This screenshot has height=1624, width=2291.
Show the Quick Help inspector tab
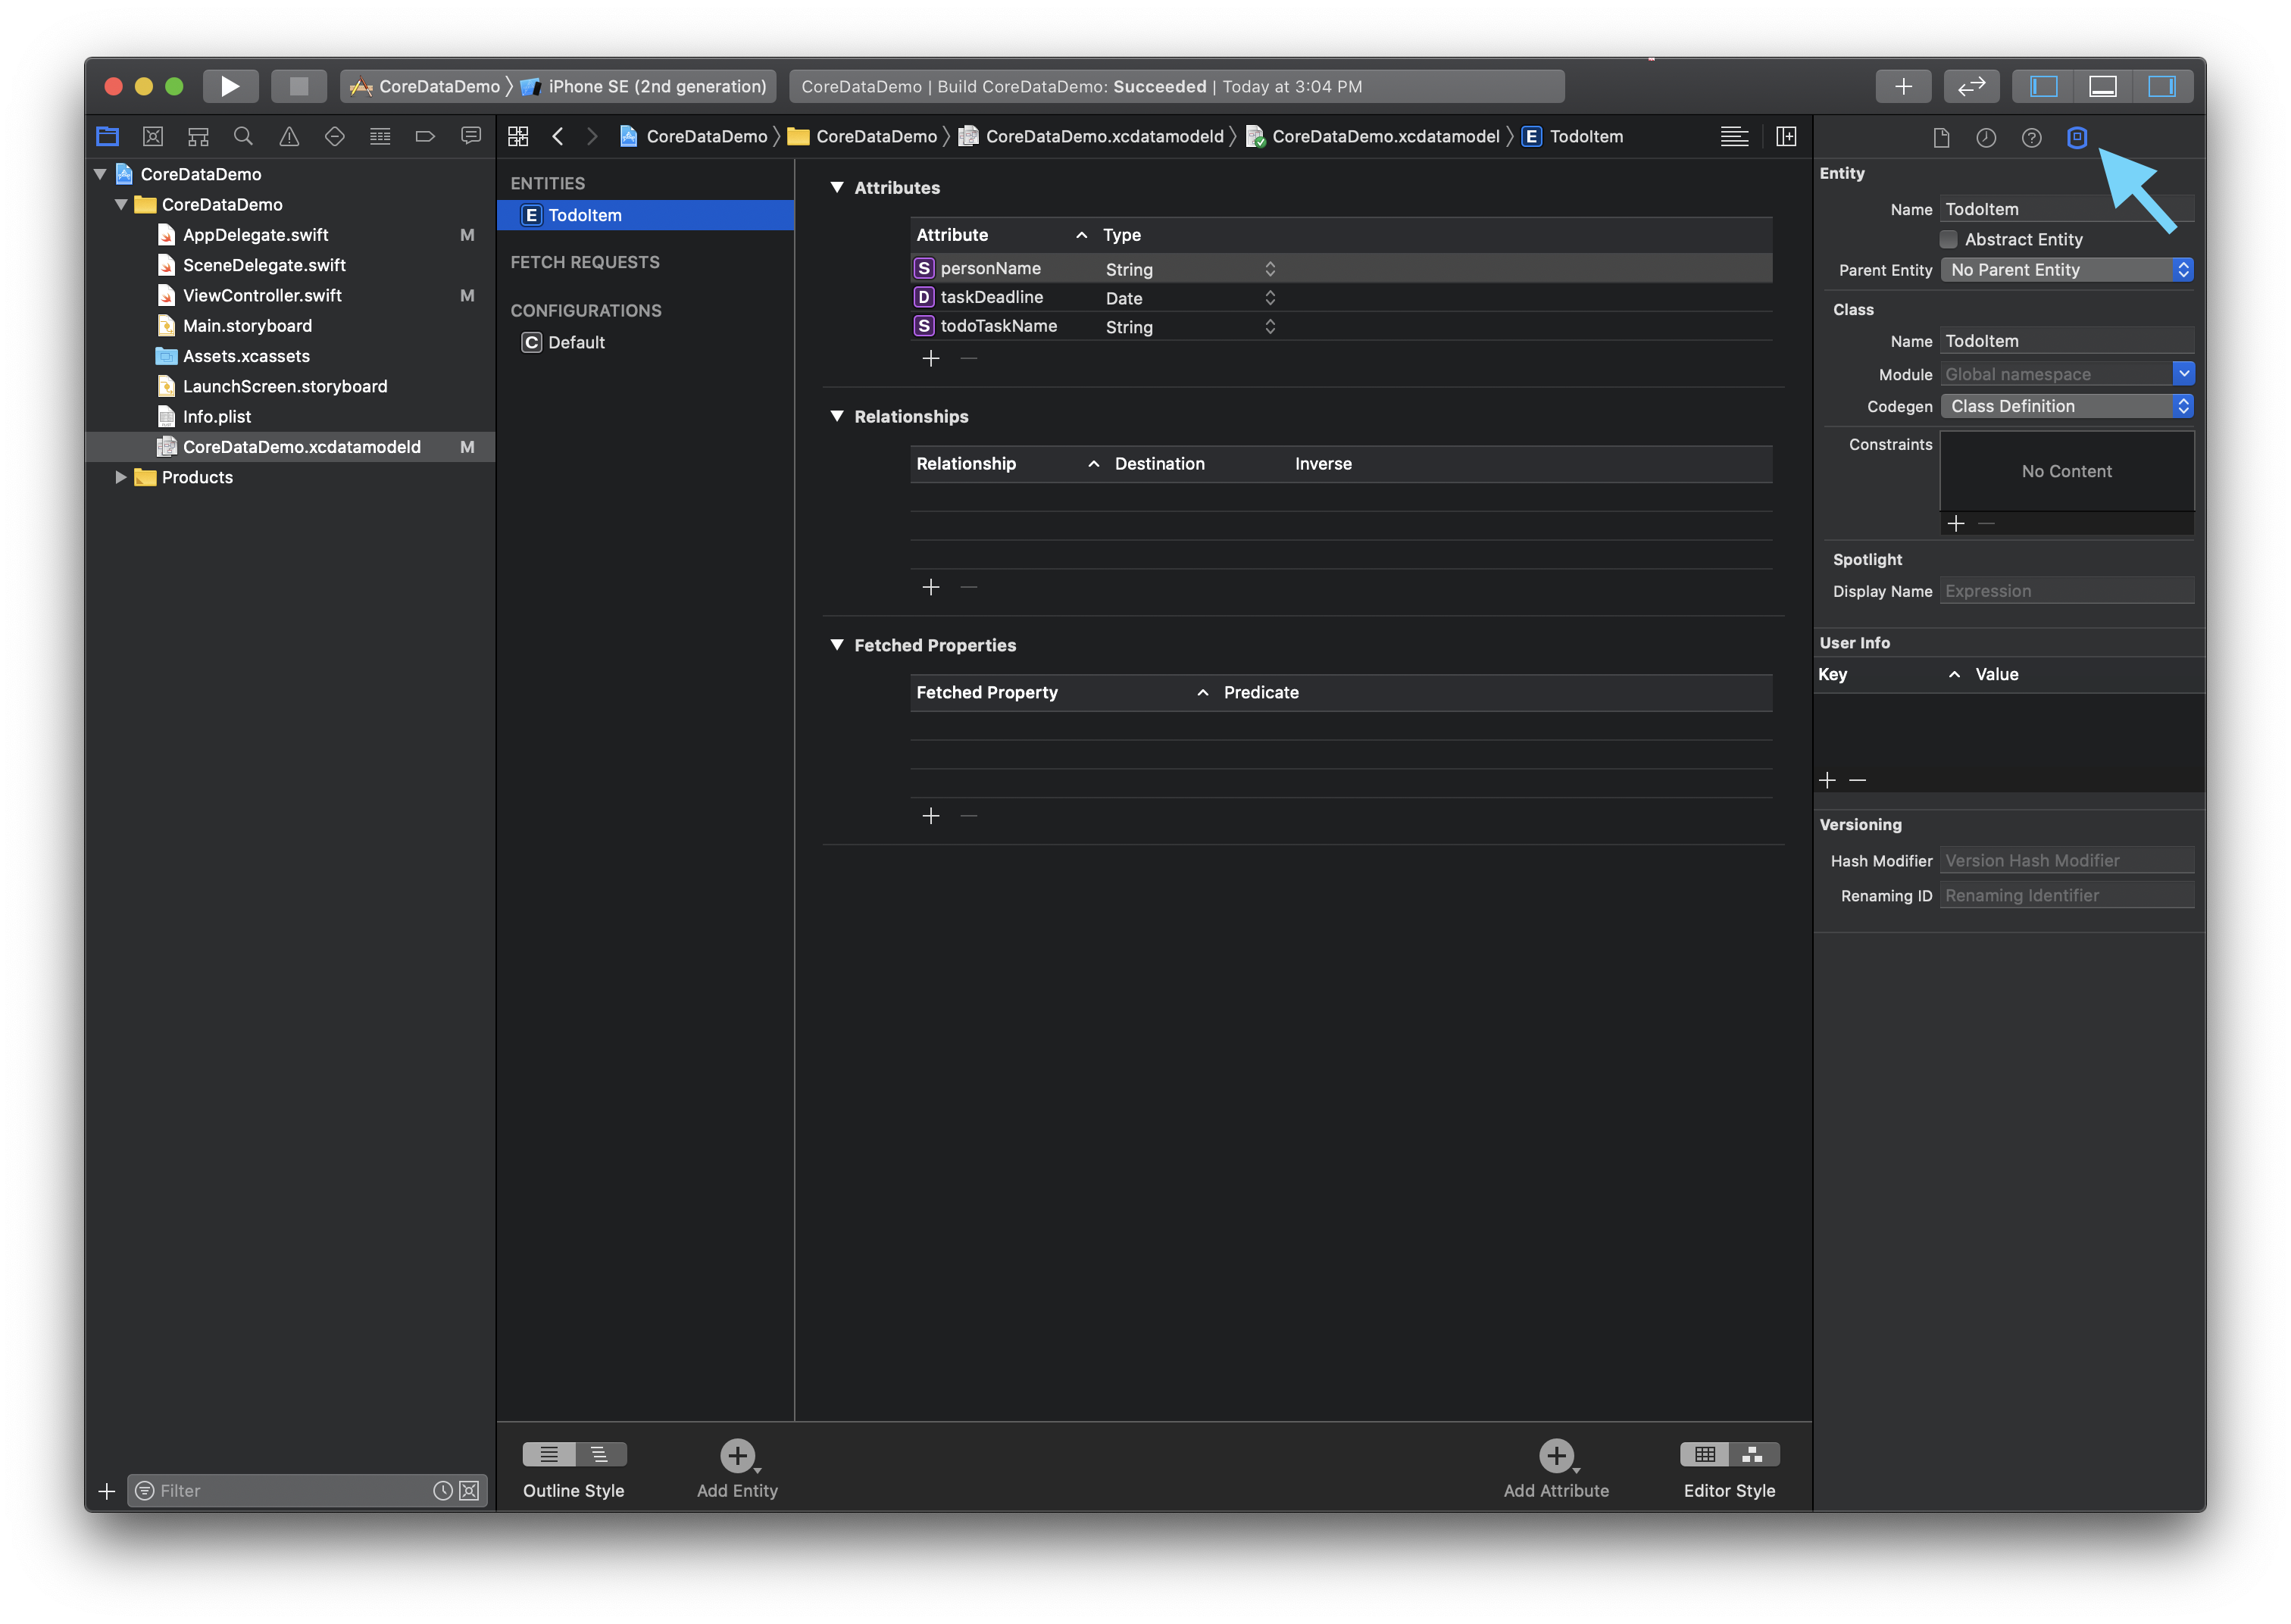click(x=2031, y=137)
